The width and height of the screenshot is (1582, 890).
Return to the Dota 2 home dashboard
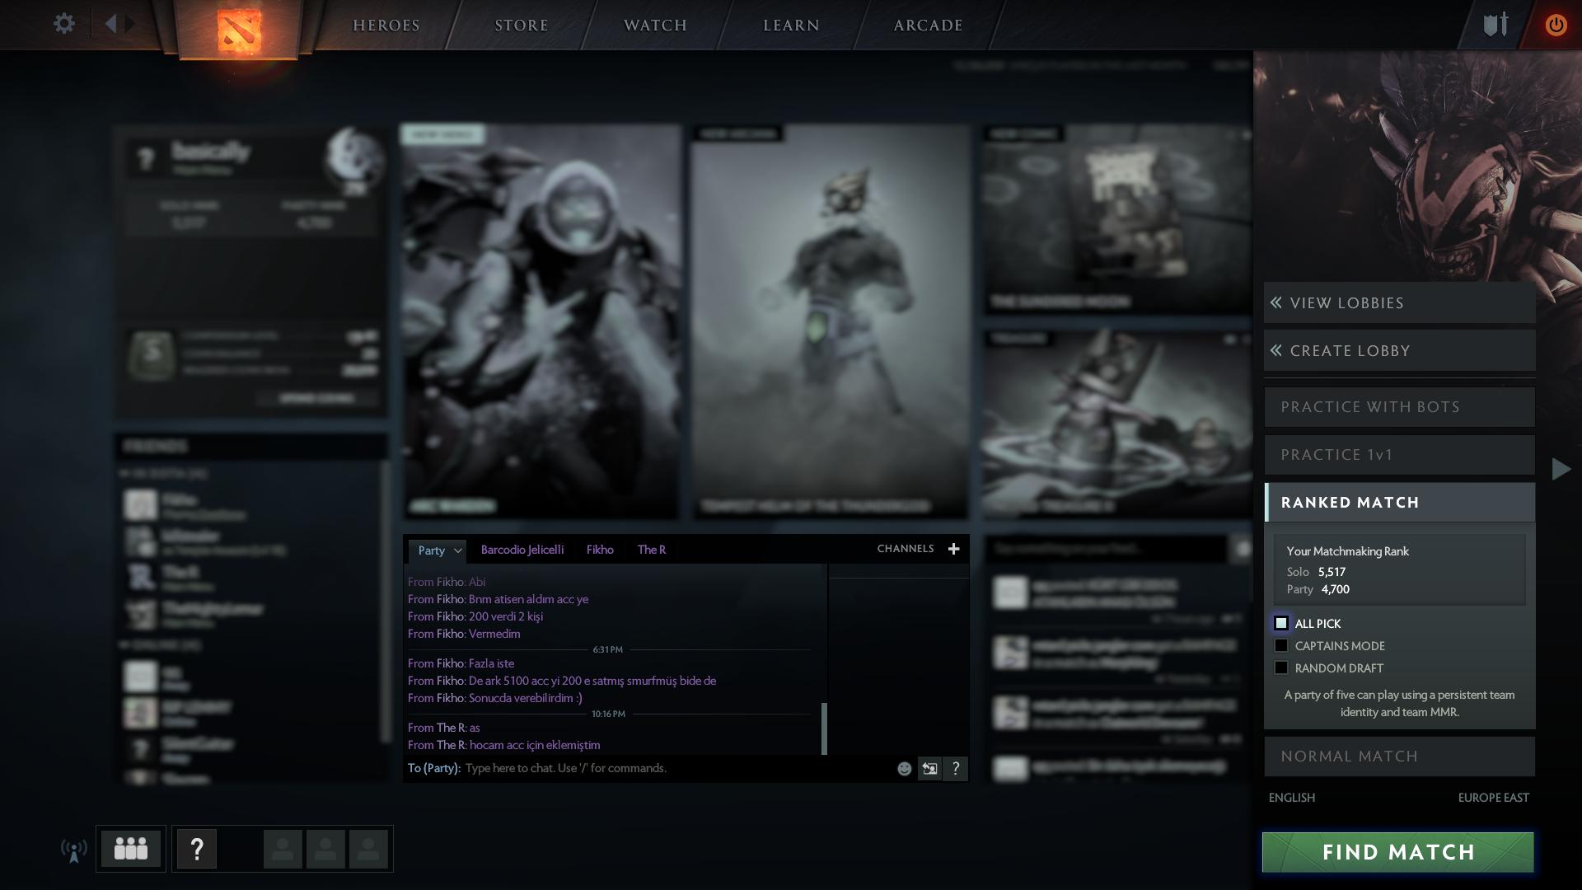pyautogui.click(x=239, y=30)
